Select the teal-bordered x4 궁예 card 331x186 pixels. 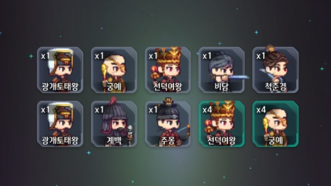(275, 124)
